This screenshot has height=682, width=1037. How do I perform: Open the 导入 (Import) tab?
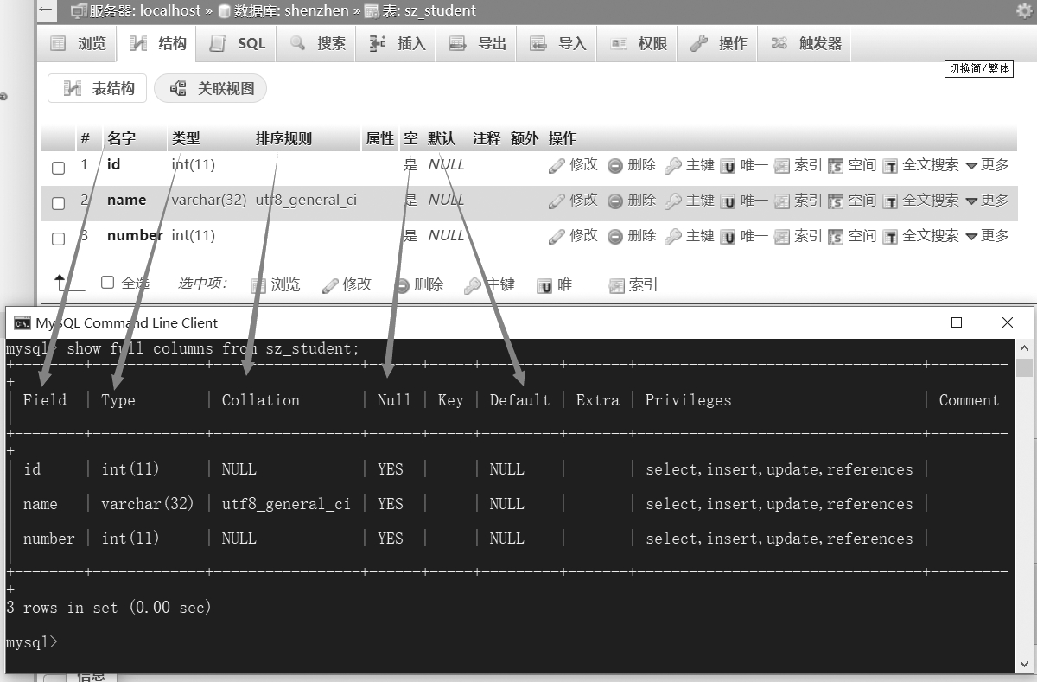pos(557,43)
